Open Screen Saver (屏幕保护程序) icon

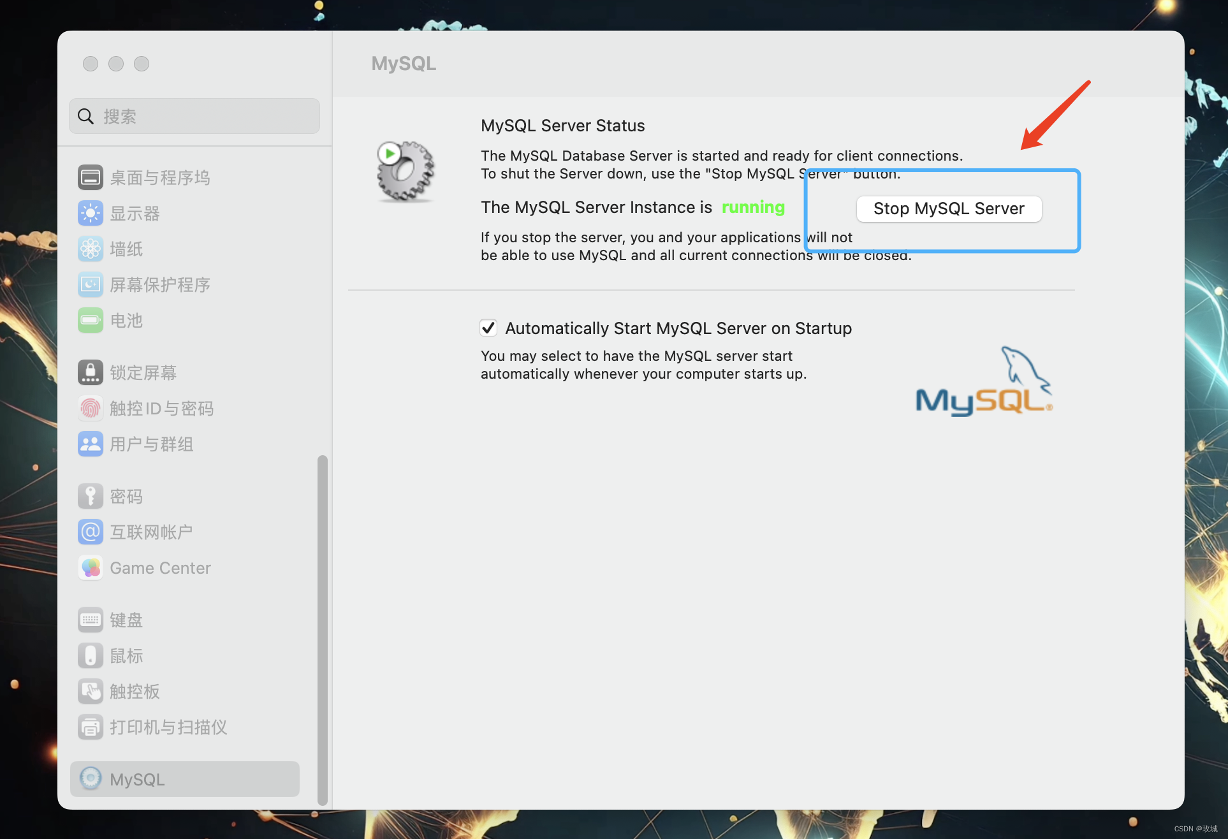click(x=90, y=284)
